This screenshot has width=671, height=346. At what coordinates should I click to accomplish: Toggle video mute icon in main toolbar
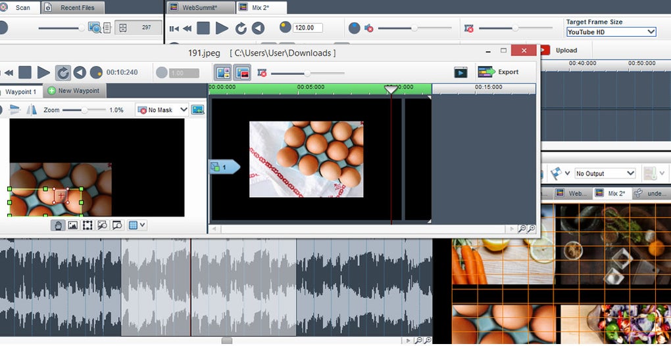coord(469,28)
